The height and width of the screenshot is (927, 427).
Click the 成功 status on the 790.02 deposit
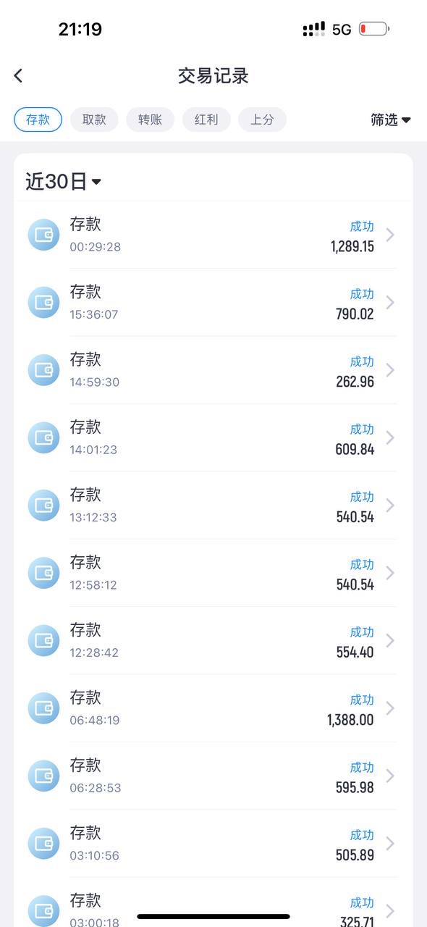pos(361,294)
